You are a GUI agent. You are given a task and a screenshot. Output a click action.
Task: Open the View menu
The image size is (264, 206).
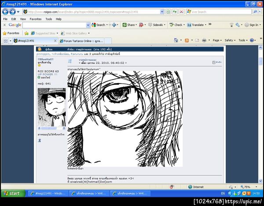(x=23, y=19)
